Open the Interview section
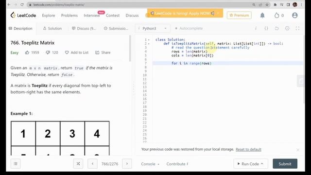The width and height of the screenshot is (311, 175). [92, 15]
